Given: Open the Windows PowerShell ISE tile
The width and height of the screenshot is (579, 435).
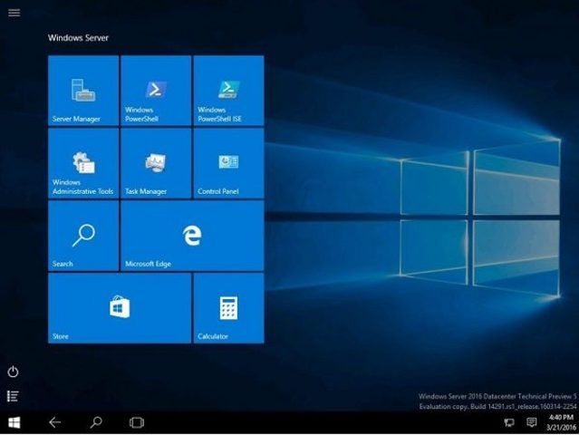Looking at the screenshot, I should (228, 91).
